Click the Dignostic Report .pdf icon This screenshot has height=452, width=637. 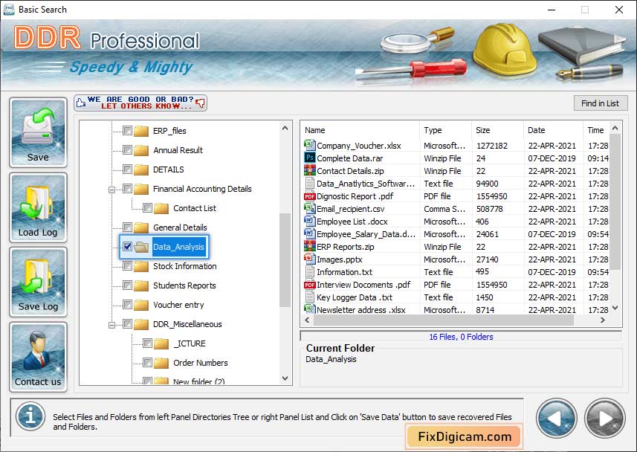(309, 196)
